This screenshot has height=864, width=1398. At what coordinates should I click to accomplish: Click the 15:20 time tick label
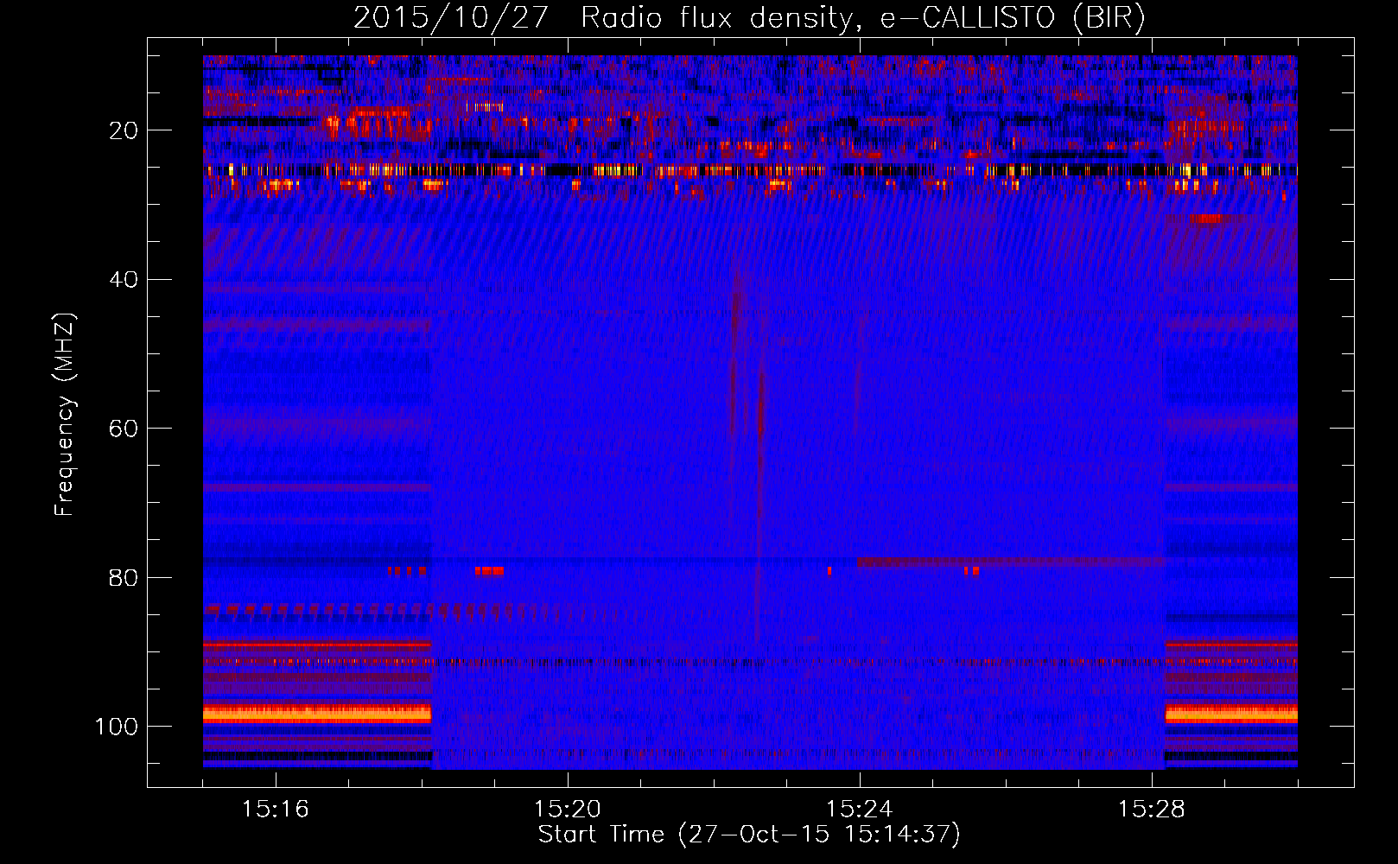coord(568,810)
